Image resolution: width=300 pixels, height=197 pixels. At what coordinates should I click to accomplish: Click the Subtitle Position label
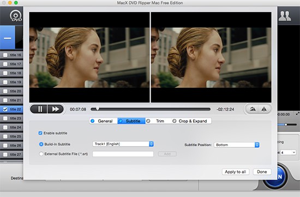click(198, 145)
